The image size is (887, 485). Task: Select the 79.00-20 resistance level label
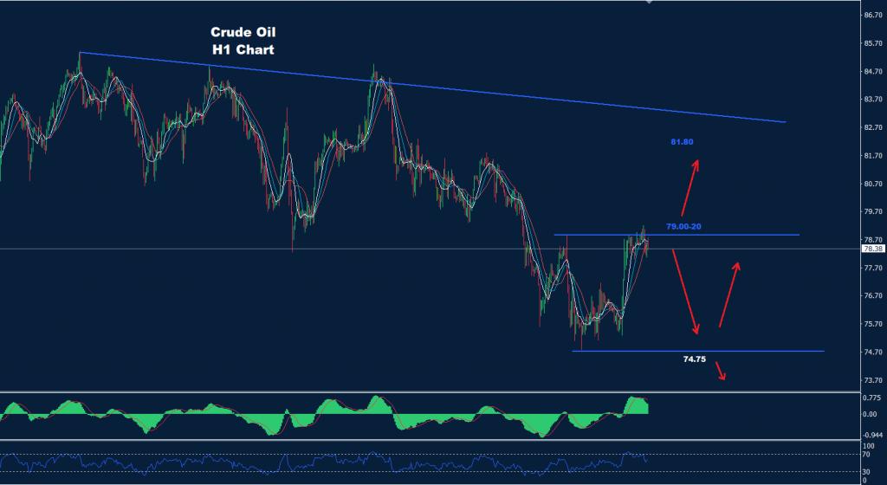(x=683, y=227)
